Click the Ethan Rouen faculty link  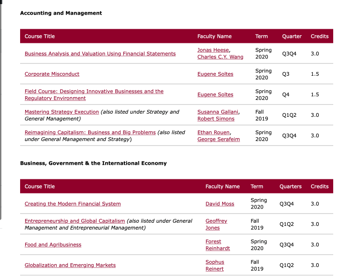coord(213,132)
